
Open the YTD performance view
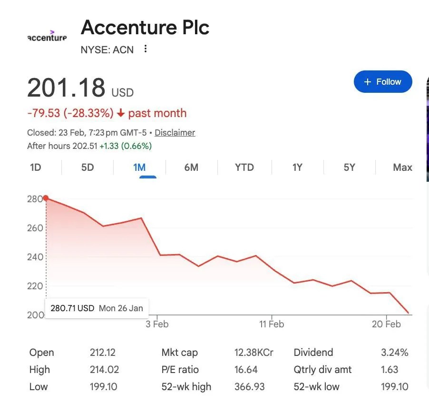[244, 167]
